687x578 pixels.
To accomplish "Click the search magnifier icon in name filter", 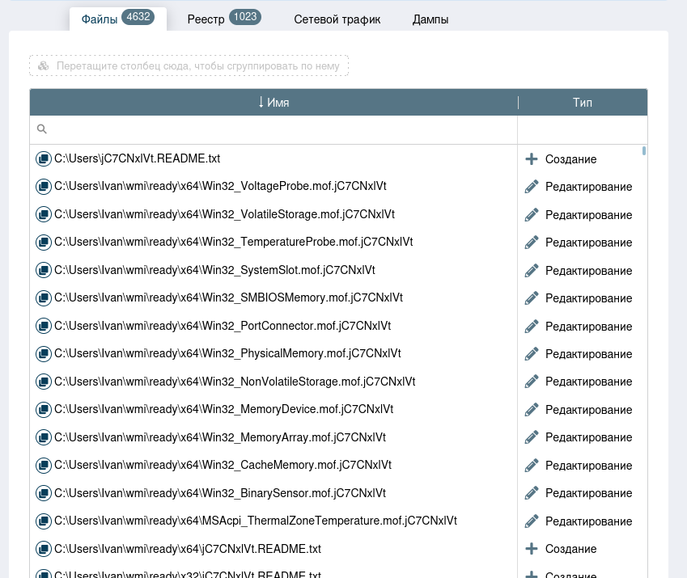I will click(42, 129).
